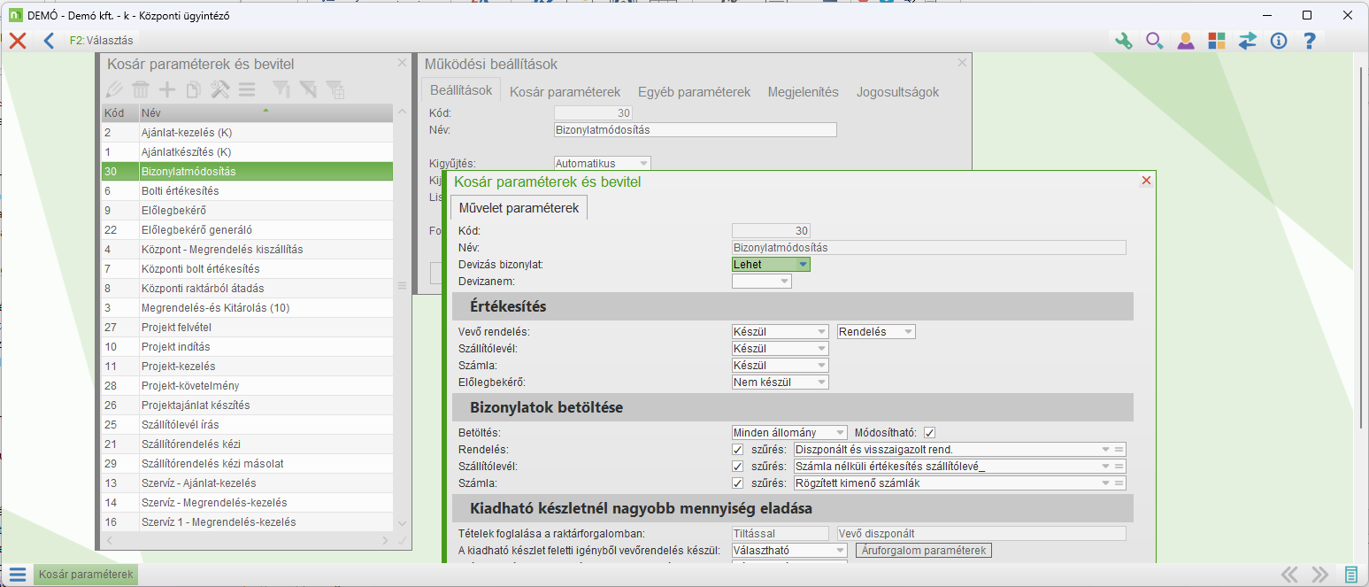Open the question mark help icon
This screenshot has height=587, width=1369.
click(x=1310, y=40)
